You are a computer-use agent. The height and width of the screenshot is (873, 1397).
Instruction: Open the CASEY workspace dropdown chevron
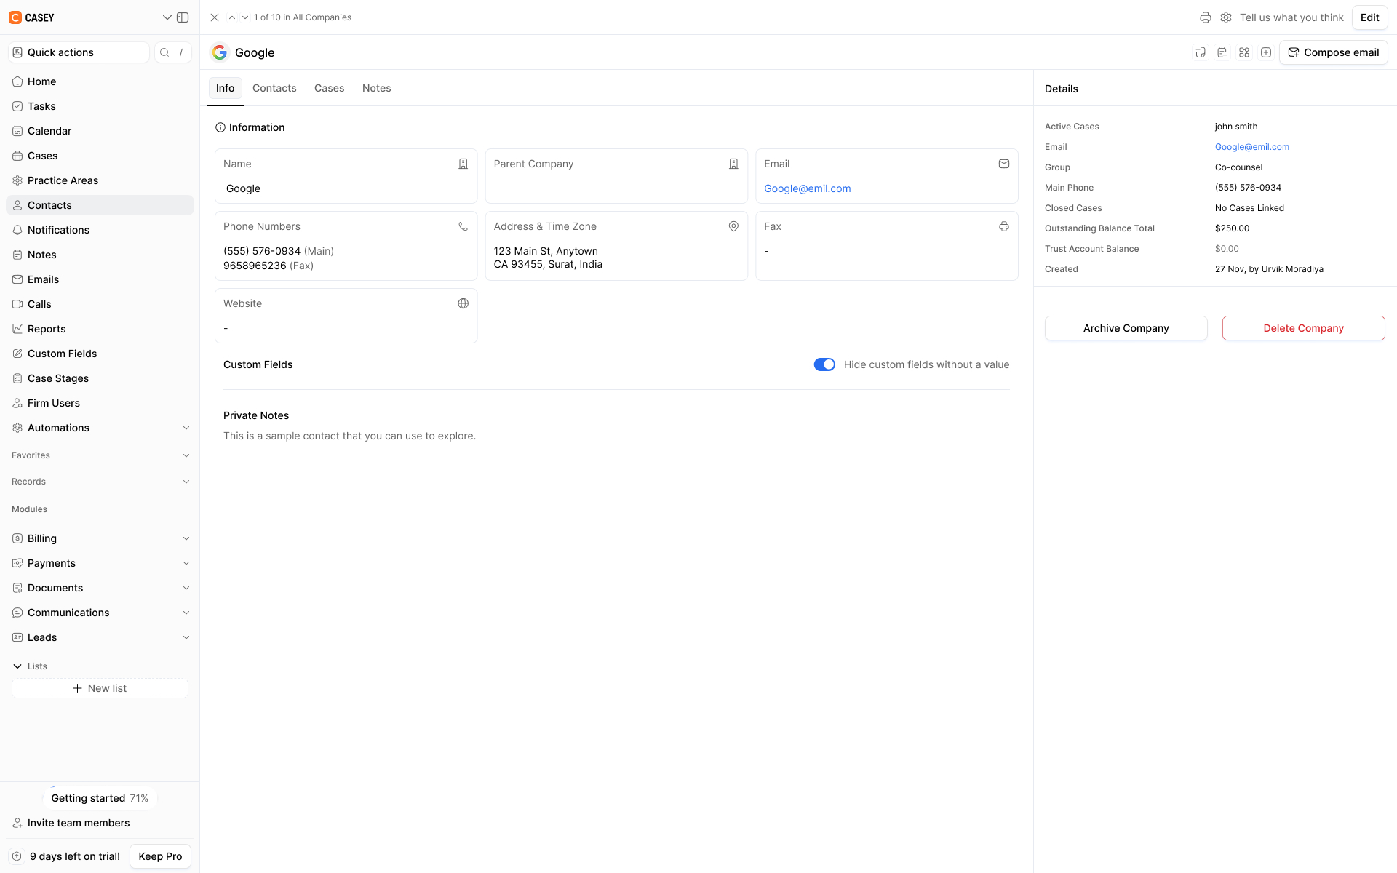(x=167, y=17)
